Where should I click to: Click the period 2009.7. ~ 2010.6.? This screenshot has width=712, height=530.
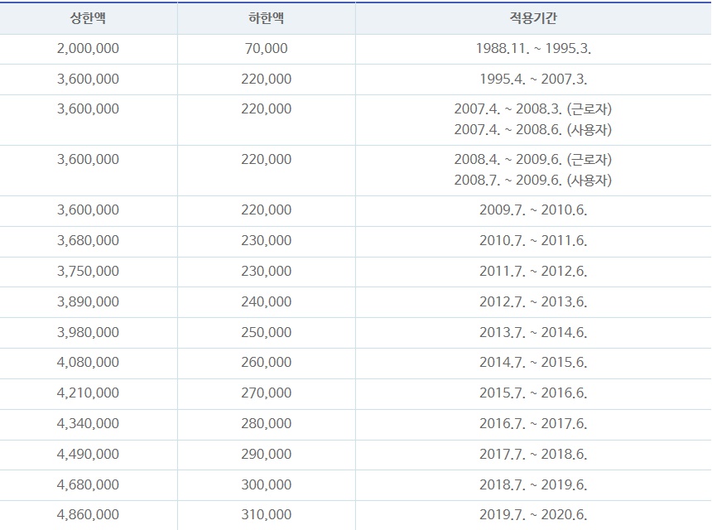click(533, 210)
